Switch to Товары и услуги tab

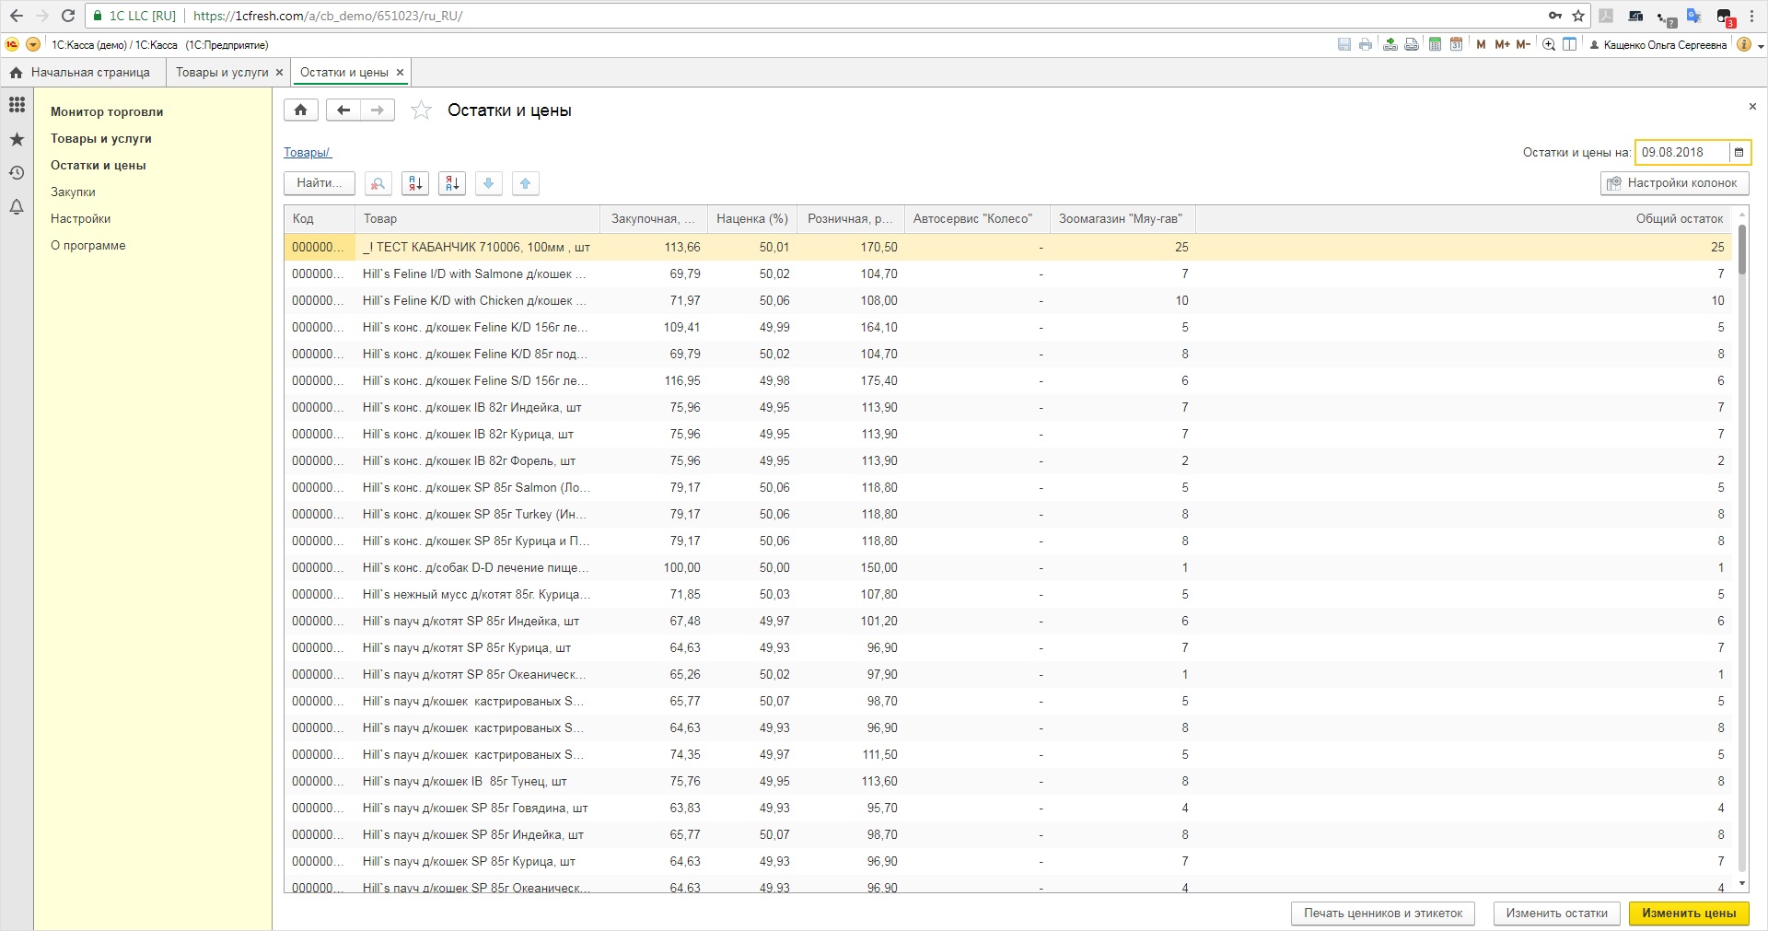(222, 73)
